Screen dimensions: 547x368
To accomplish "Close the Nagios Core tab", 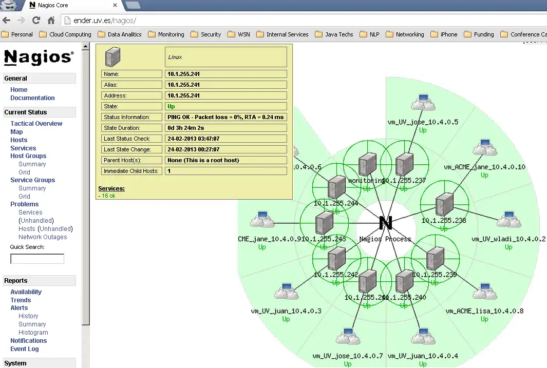I will click(115, 5).
